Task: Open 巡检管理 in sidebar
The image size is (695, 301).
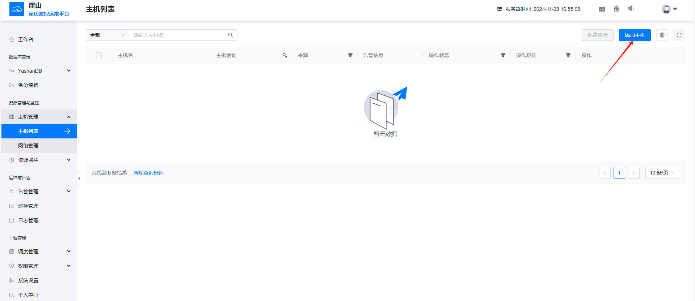Action: pos(39,206)
